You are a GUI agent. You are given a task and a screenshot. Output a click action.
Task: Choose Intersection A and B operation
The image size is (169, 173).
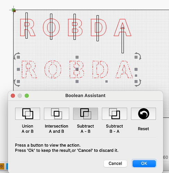(x=57, y=114)
